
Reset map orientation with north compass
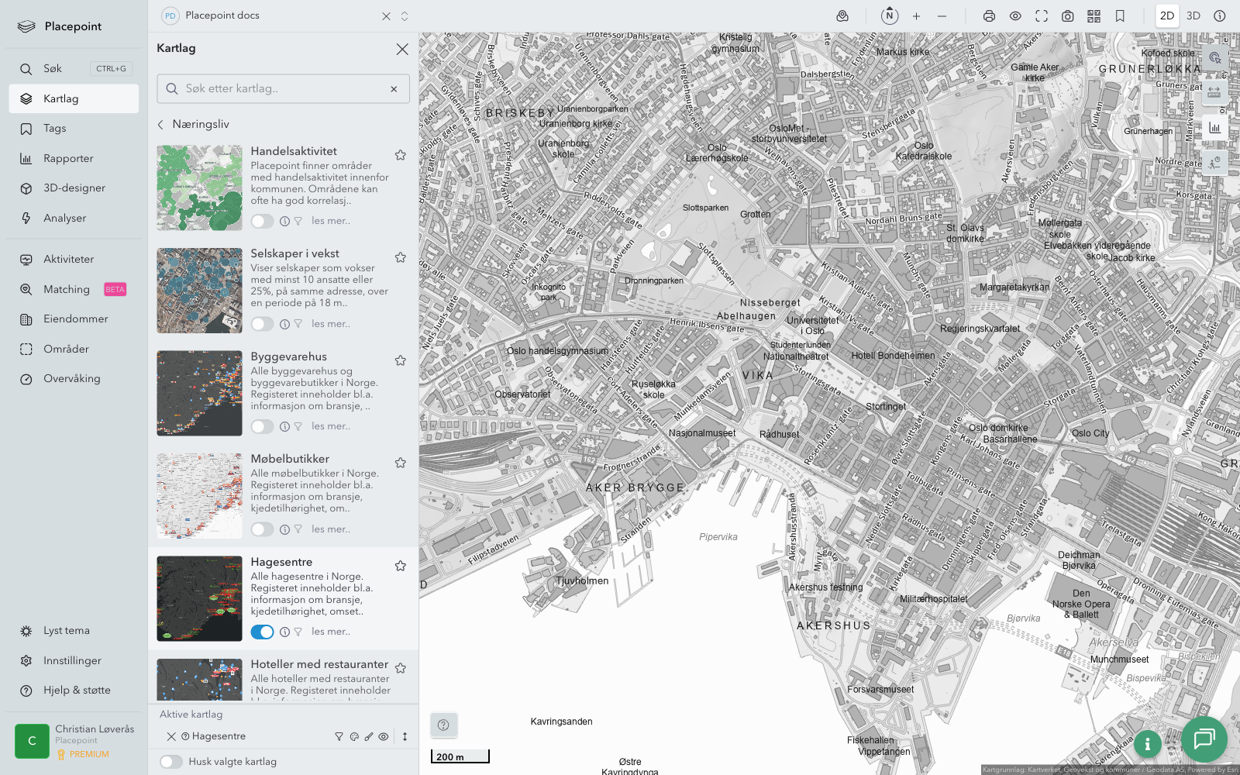click(x=889, y=15)
